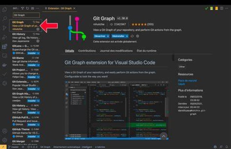Click the scroll-to-top arrow button
The image size is (231, 149).
pyautogui.click(x=164, y=136)
